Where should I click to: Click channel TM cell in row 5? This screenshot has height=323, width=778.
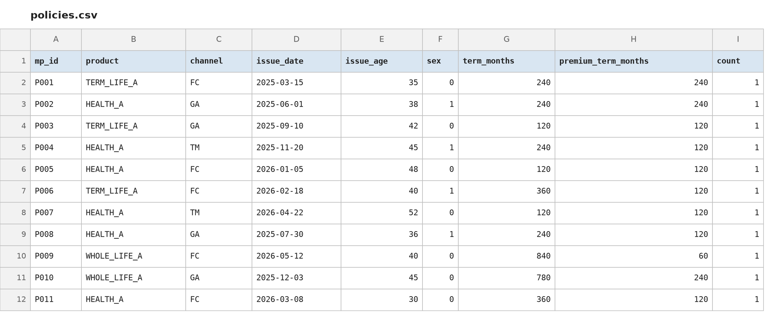pyautogui.click(x=219, y=148)
